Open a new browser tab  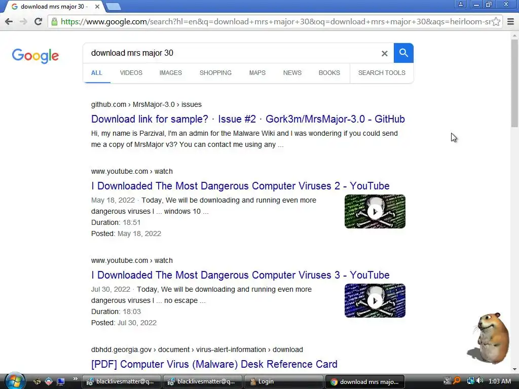(x=114, y=7)
